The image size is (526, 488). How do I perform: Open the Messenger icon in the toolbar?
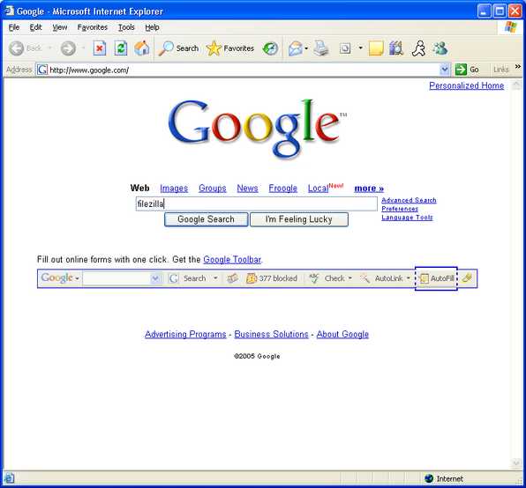pos(440,48)
